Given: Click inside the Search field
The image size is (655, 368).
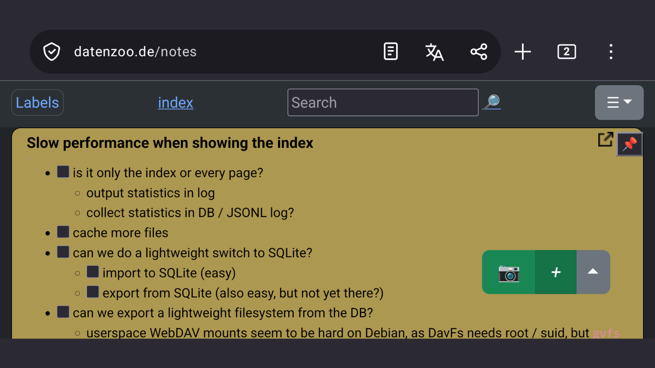Looking at the screenshot, I should pyautogui.click(x=383, y=102).
